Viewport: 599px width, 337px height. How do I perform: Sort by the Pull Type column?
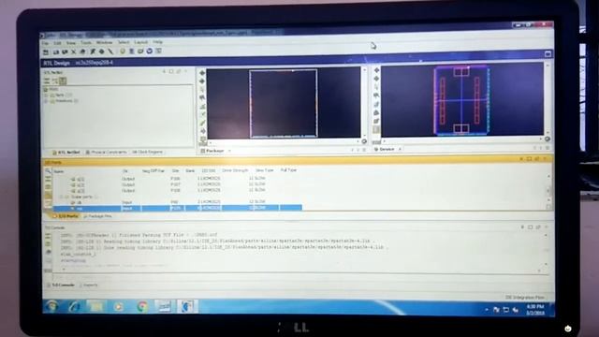click(x=288, y=170)
